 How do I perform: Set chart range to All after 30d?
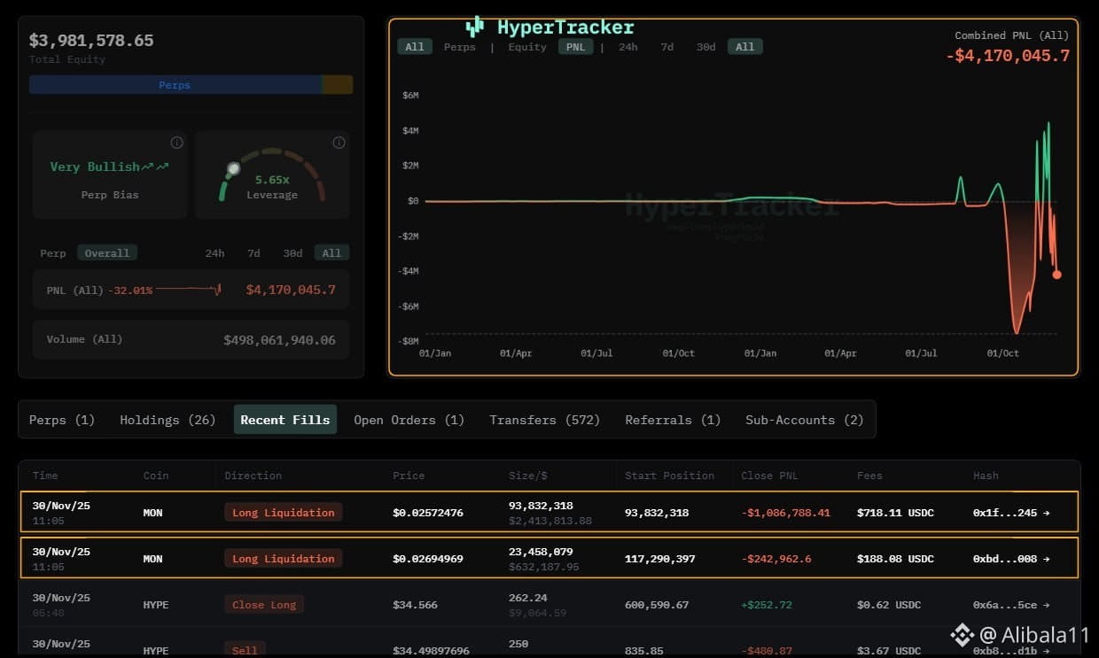pyautogui.click(x=745, y=47)
